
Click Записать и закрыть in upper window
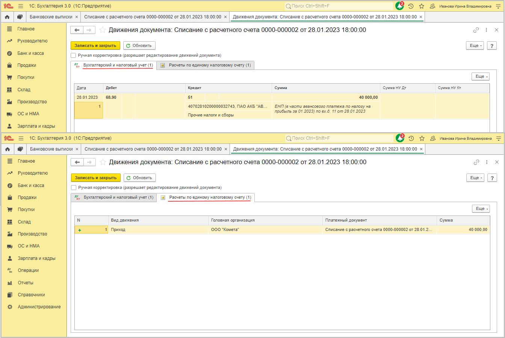coord(95,45)
